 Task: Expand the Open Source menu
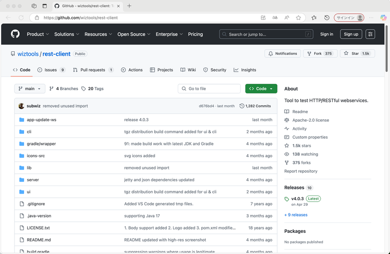point(134,34)
